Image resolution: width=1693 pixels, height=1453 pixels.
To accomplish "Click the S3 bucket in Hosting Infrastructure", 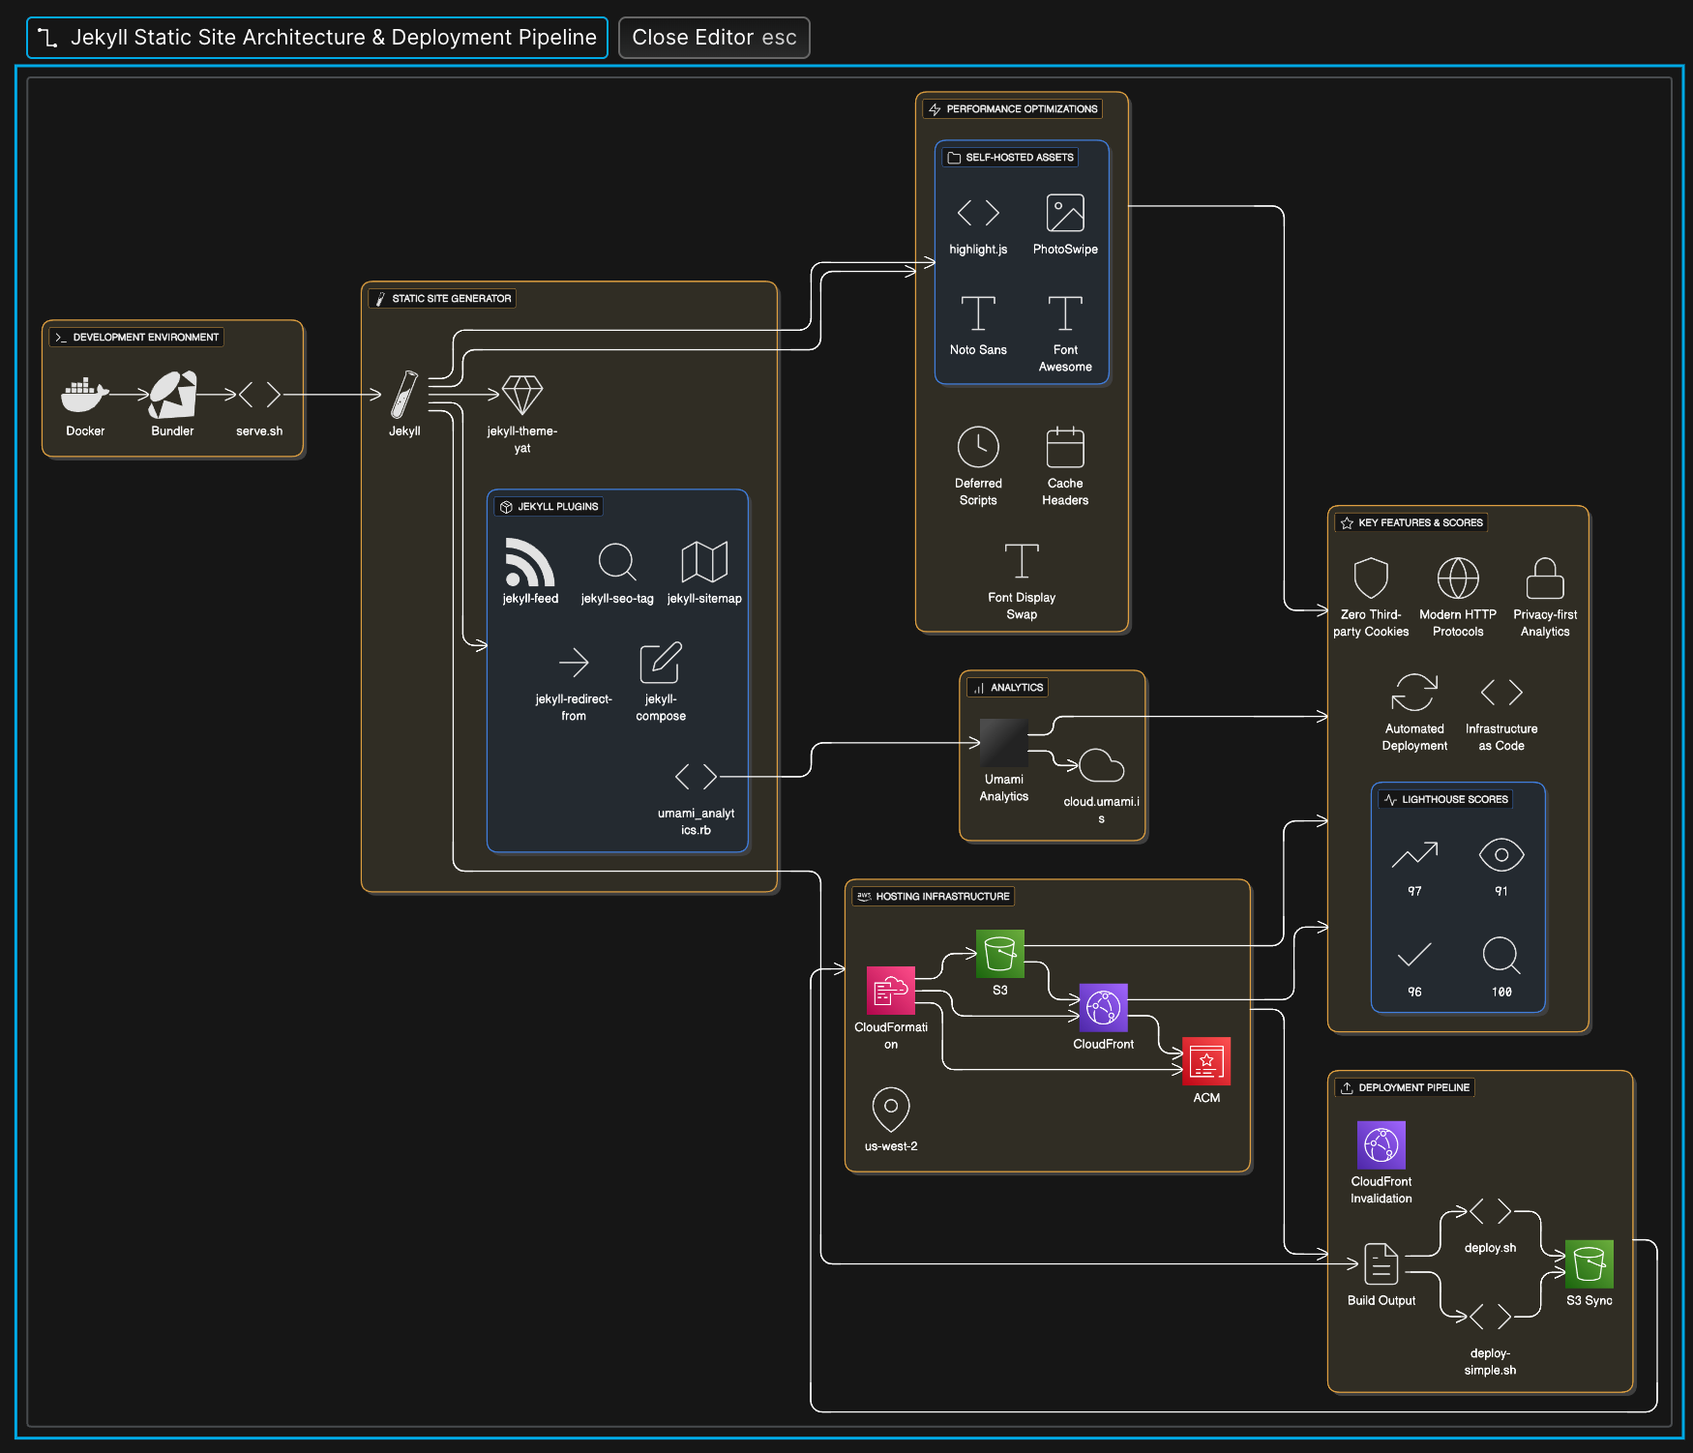I will coord(999,954).
